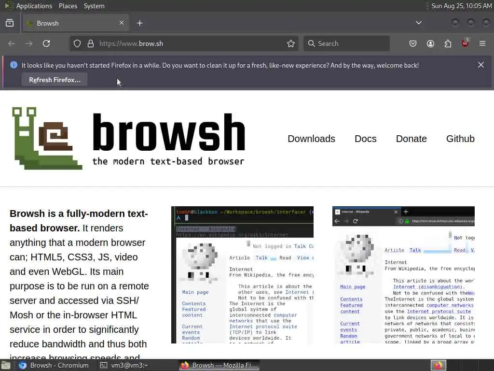494x371 pixels.
Task: Open the Docs link
Action: point(366,139)
